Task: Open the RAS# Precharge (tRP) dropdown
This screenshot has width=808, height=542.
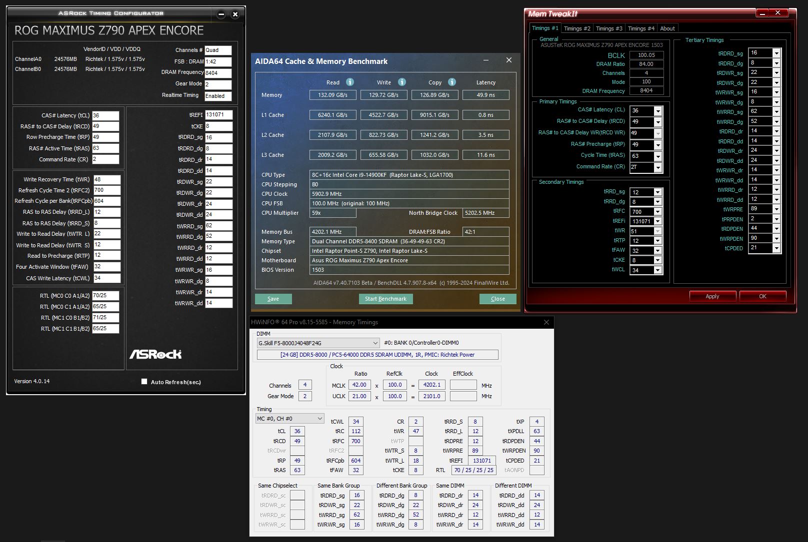Action: 658,145
